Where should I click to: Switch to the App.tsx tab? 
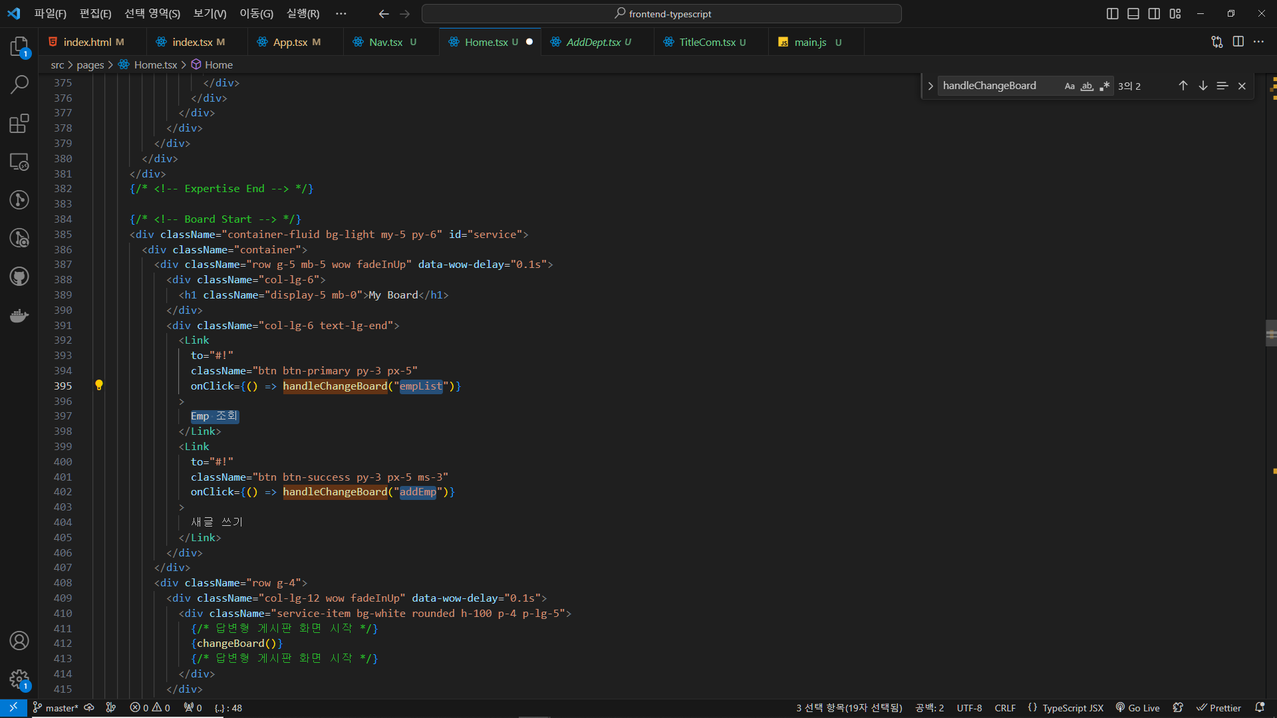290,42
